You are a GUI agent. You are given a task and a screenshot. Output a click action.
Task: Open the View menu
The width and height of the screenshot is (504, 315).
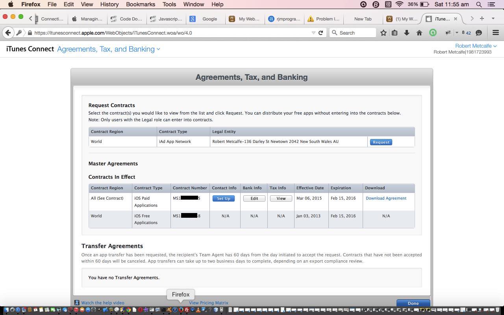click(x=87, y=4)
